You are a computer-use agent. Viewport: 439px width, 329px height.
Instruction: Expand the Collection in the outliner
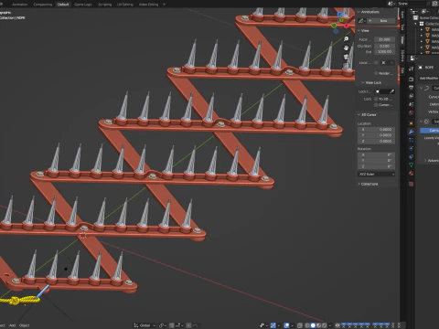coord(415,24)
